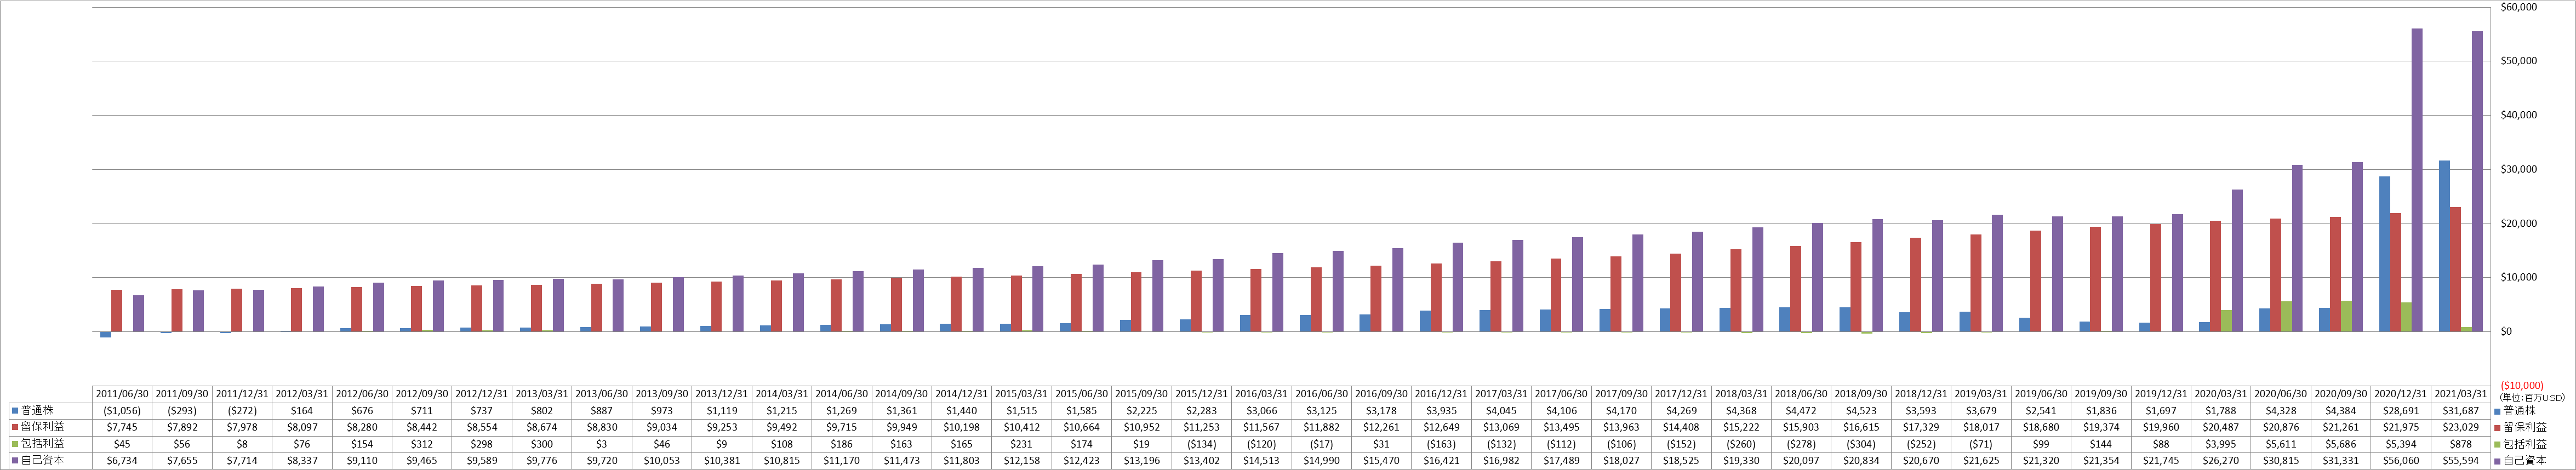Click the $2,541 cell
Viewport: 2576px width, 470px height.
(x=2041, y=411)
